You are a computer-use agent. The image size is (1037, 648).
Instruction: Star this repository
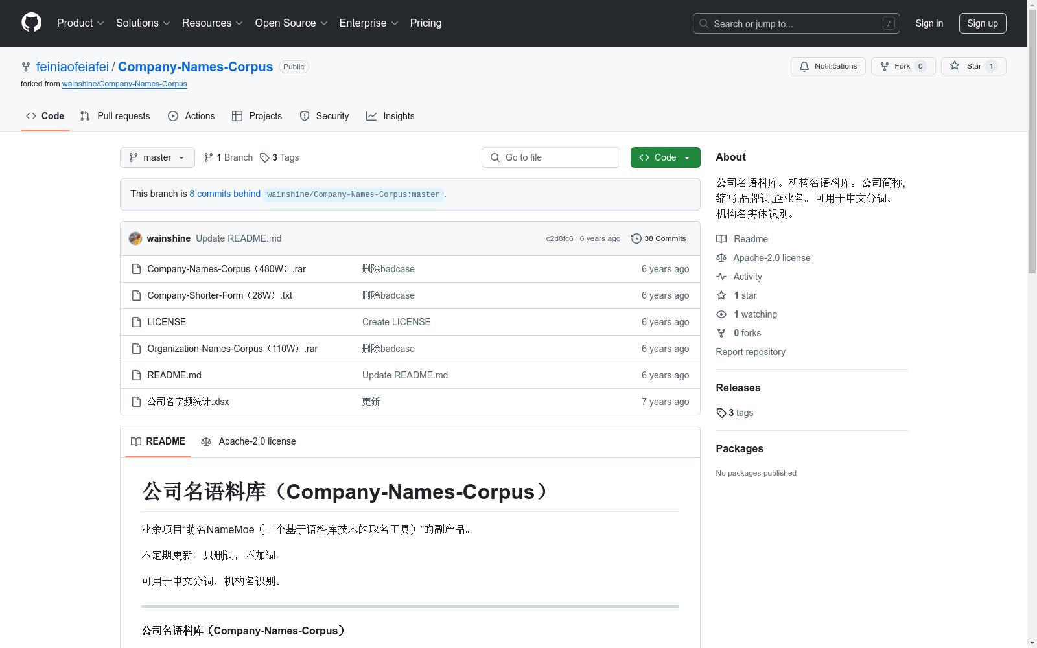point(973,66)
